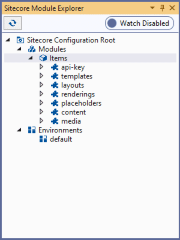The height and width of the screenshot is (240, 180).
Task: Click the Modules cubes icon
Action: [32, 49]
